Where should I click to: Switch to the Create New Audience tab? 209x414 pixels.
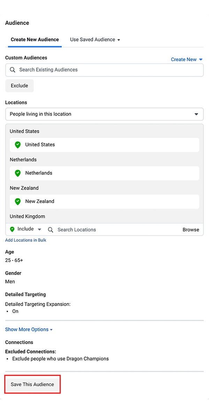point(35,40)
